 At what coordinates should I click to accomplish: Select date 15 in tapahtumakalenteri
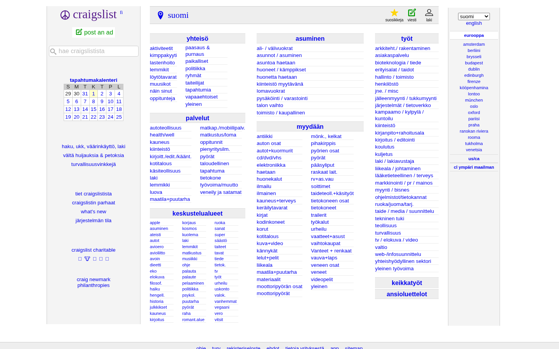click(93, 109)
